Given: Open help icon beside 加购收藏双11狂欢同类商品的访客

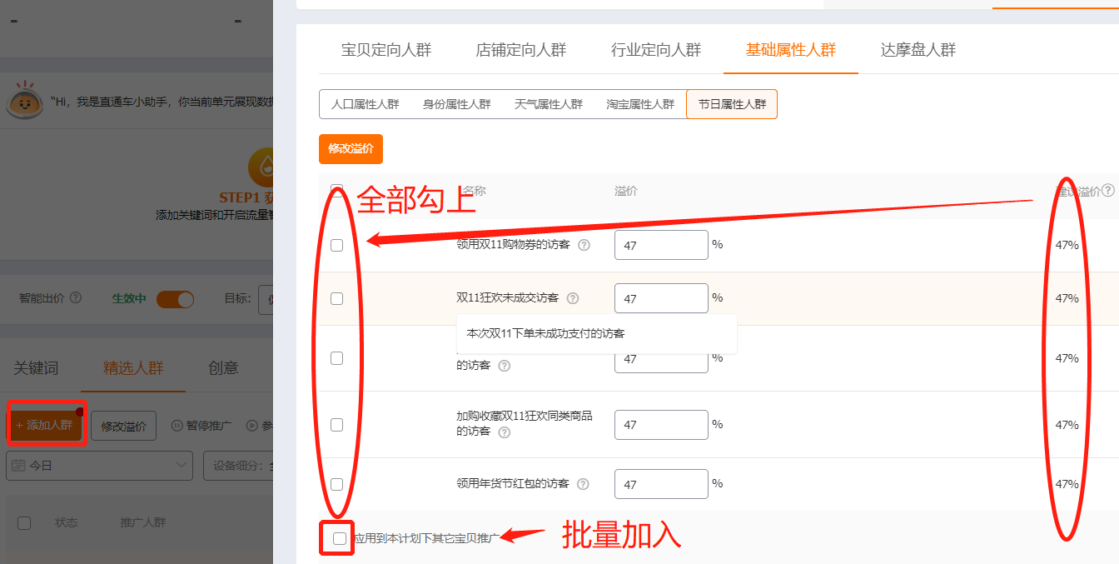Looking at the screenshot, I should pos(504,432).
